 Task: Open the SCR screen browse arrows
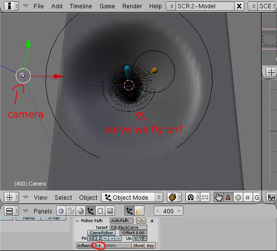point(171,6)
